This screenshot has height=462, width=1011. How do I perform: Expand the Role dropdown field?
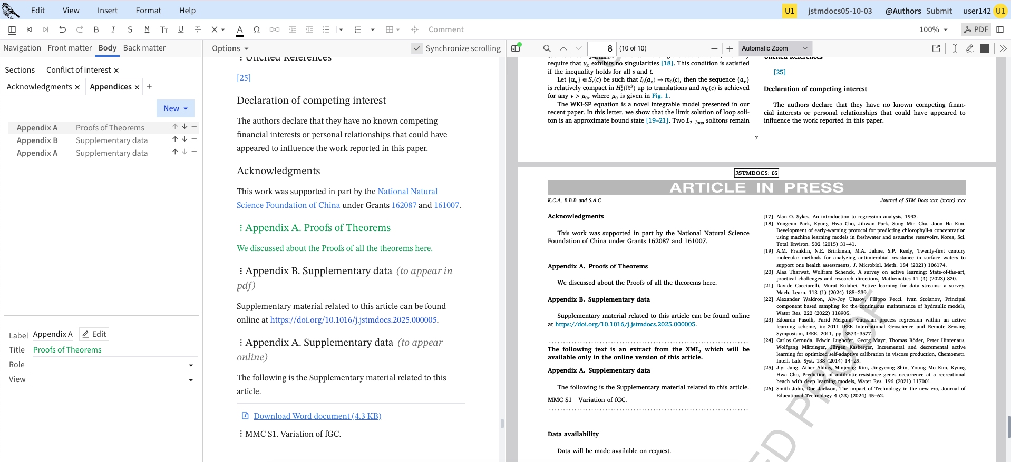(191, 365)
